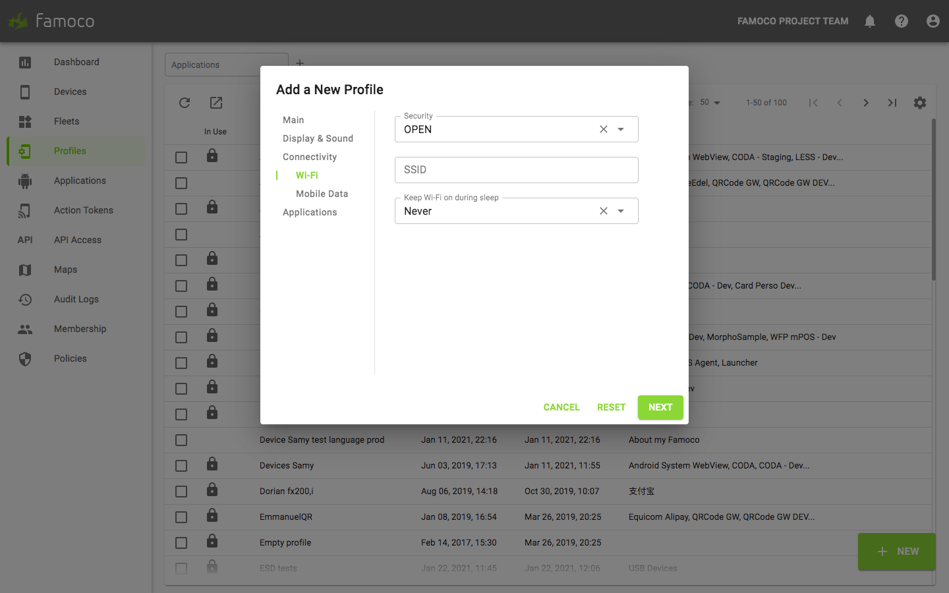
Task: Click 'EmmanuelQR' profile name
Action: 286,517
